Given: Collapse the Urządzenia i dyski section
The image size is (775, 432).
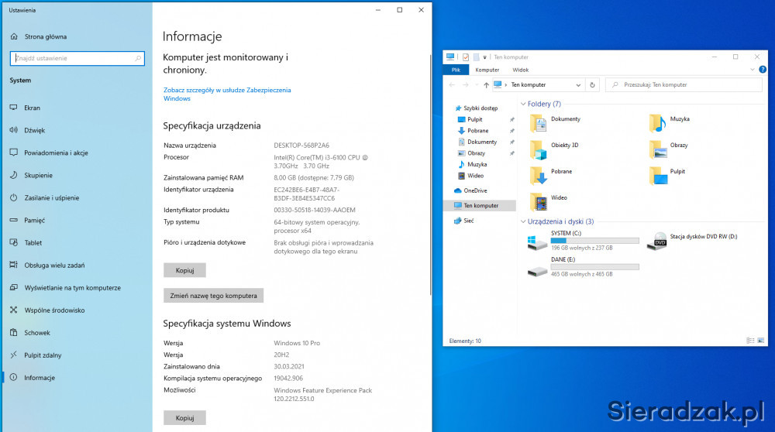Looking at the screenshot, I should [523, 221].
